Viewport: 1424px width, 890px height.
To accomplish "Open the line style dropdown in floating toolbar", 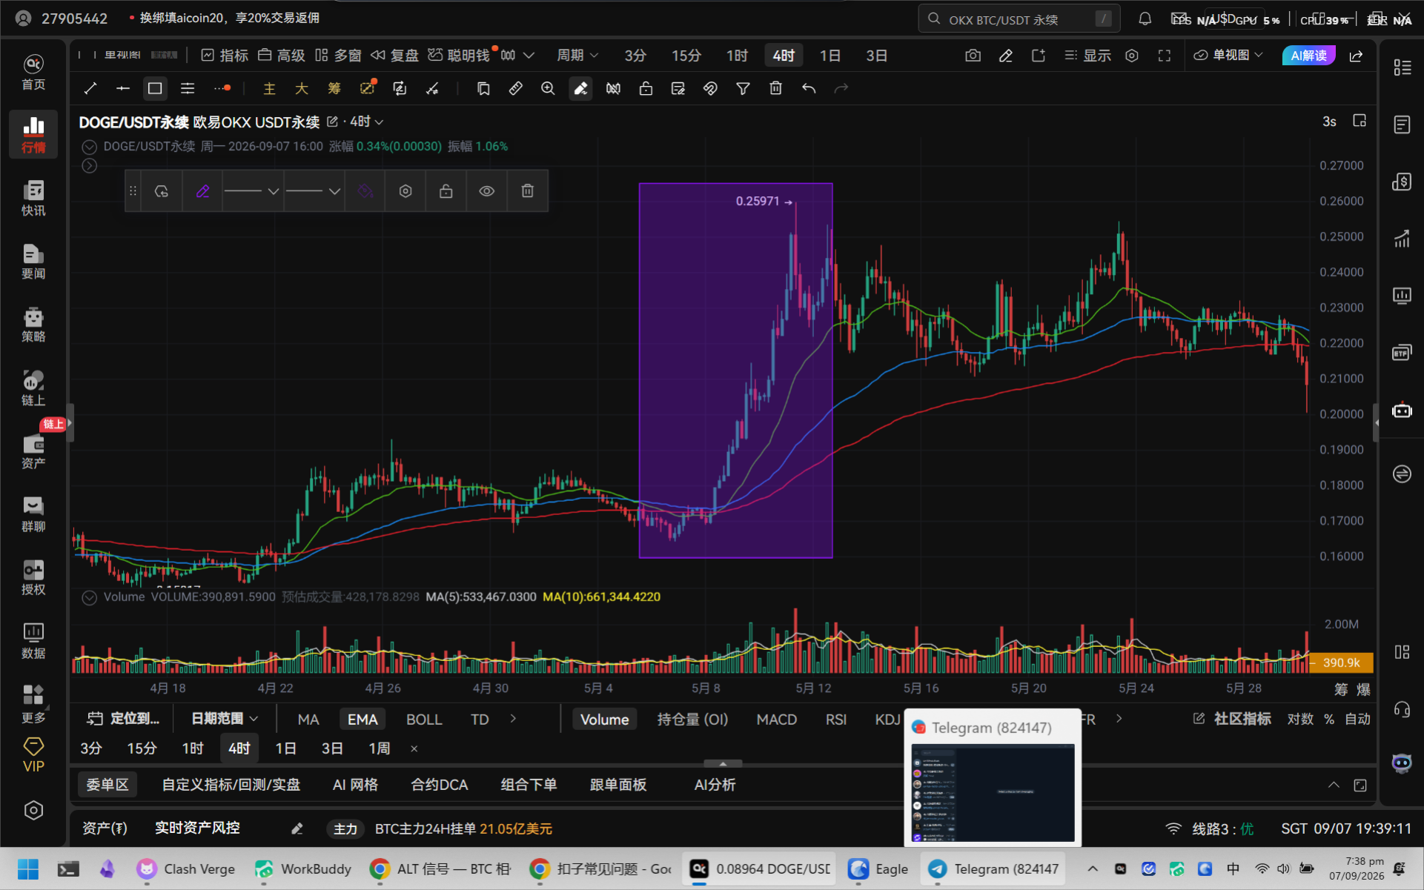I will [x=252, y=191].
